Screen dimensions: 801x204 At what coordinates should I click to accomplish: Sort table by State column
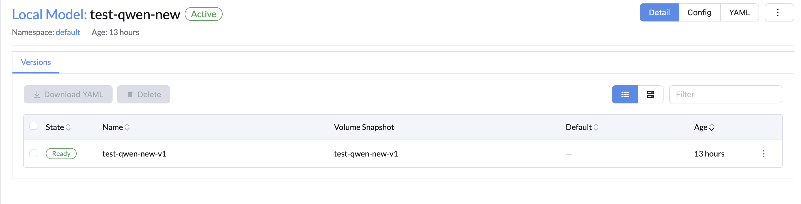tap(58, 127)
